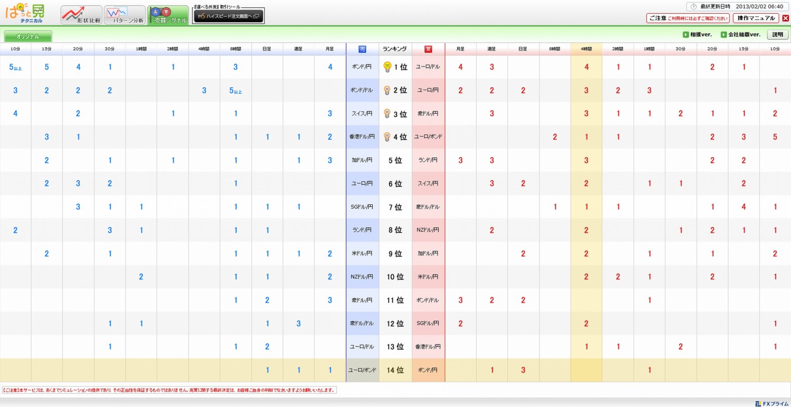Select buy pair ランド/円 in rank 5
The height and width of the screenshot is (407, 791).
point(428,160)
